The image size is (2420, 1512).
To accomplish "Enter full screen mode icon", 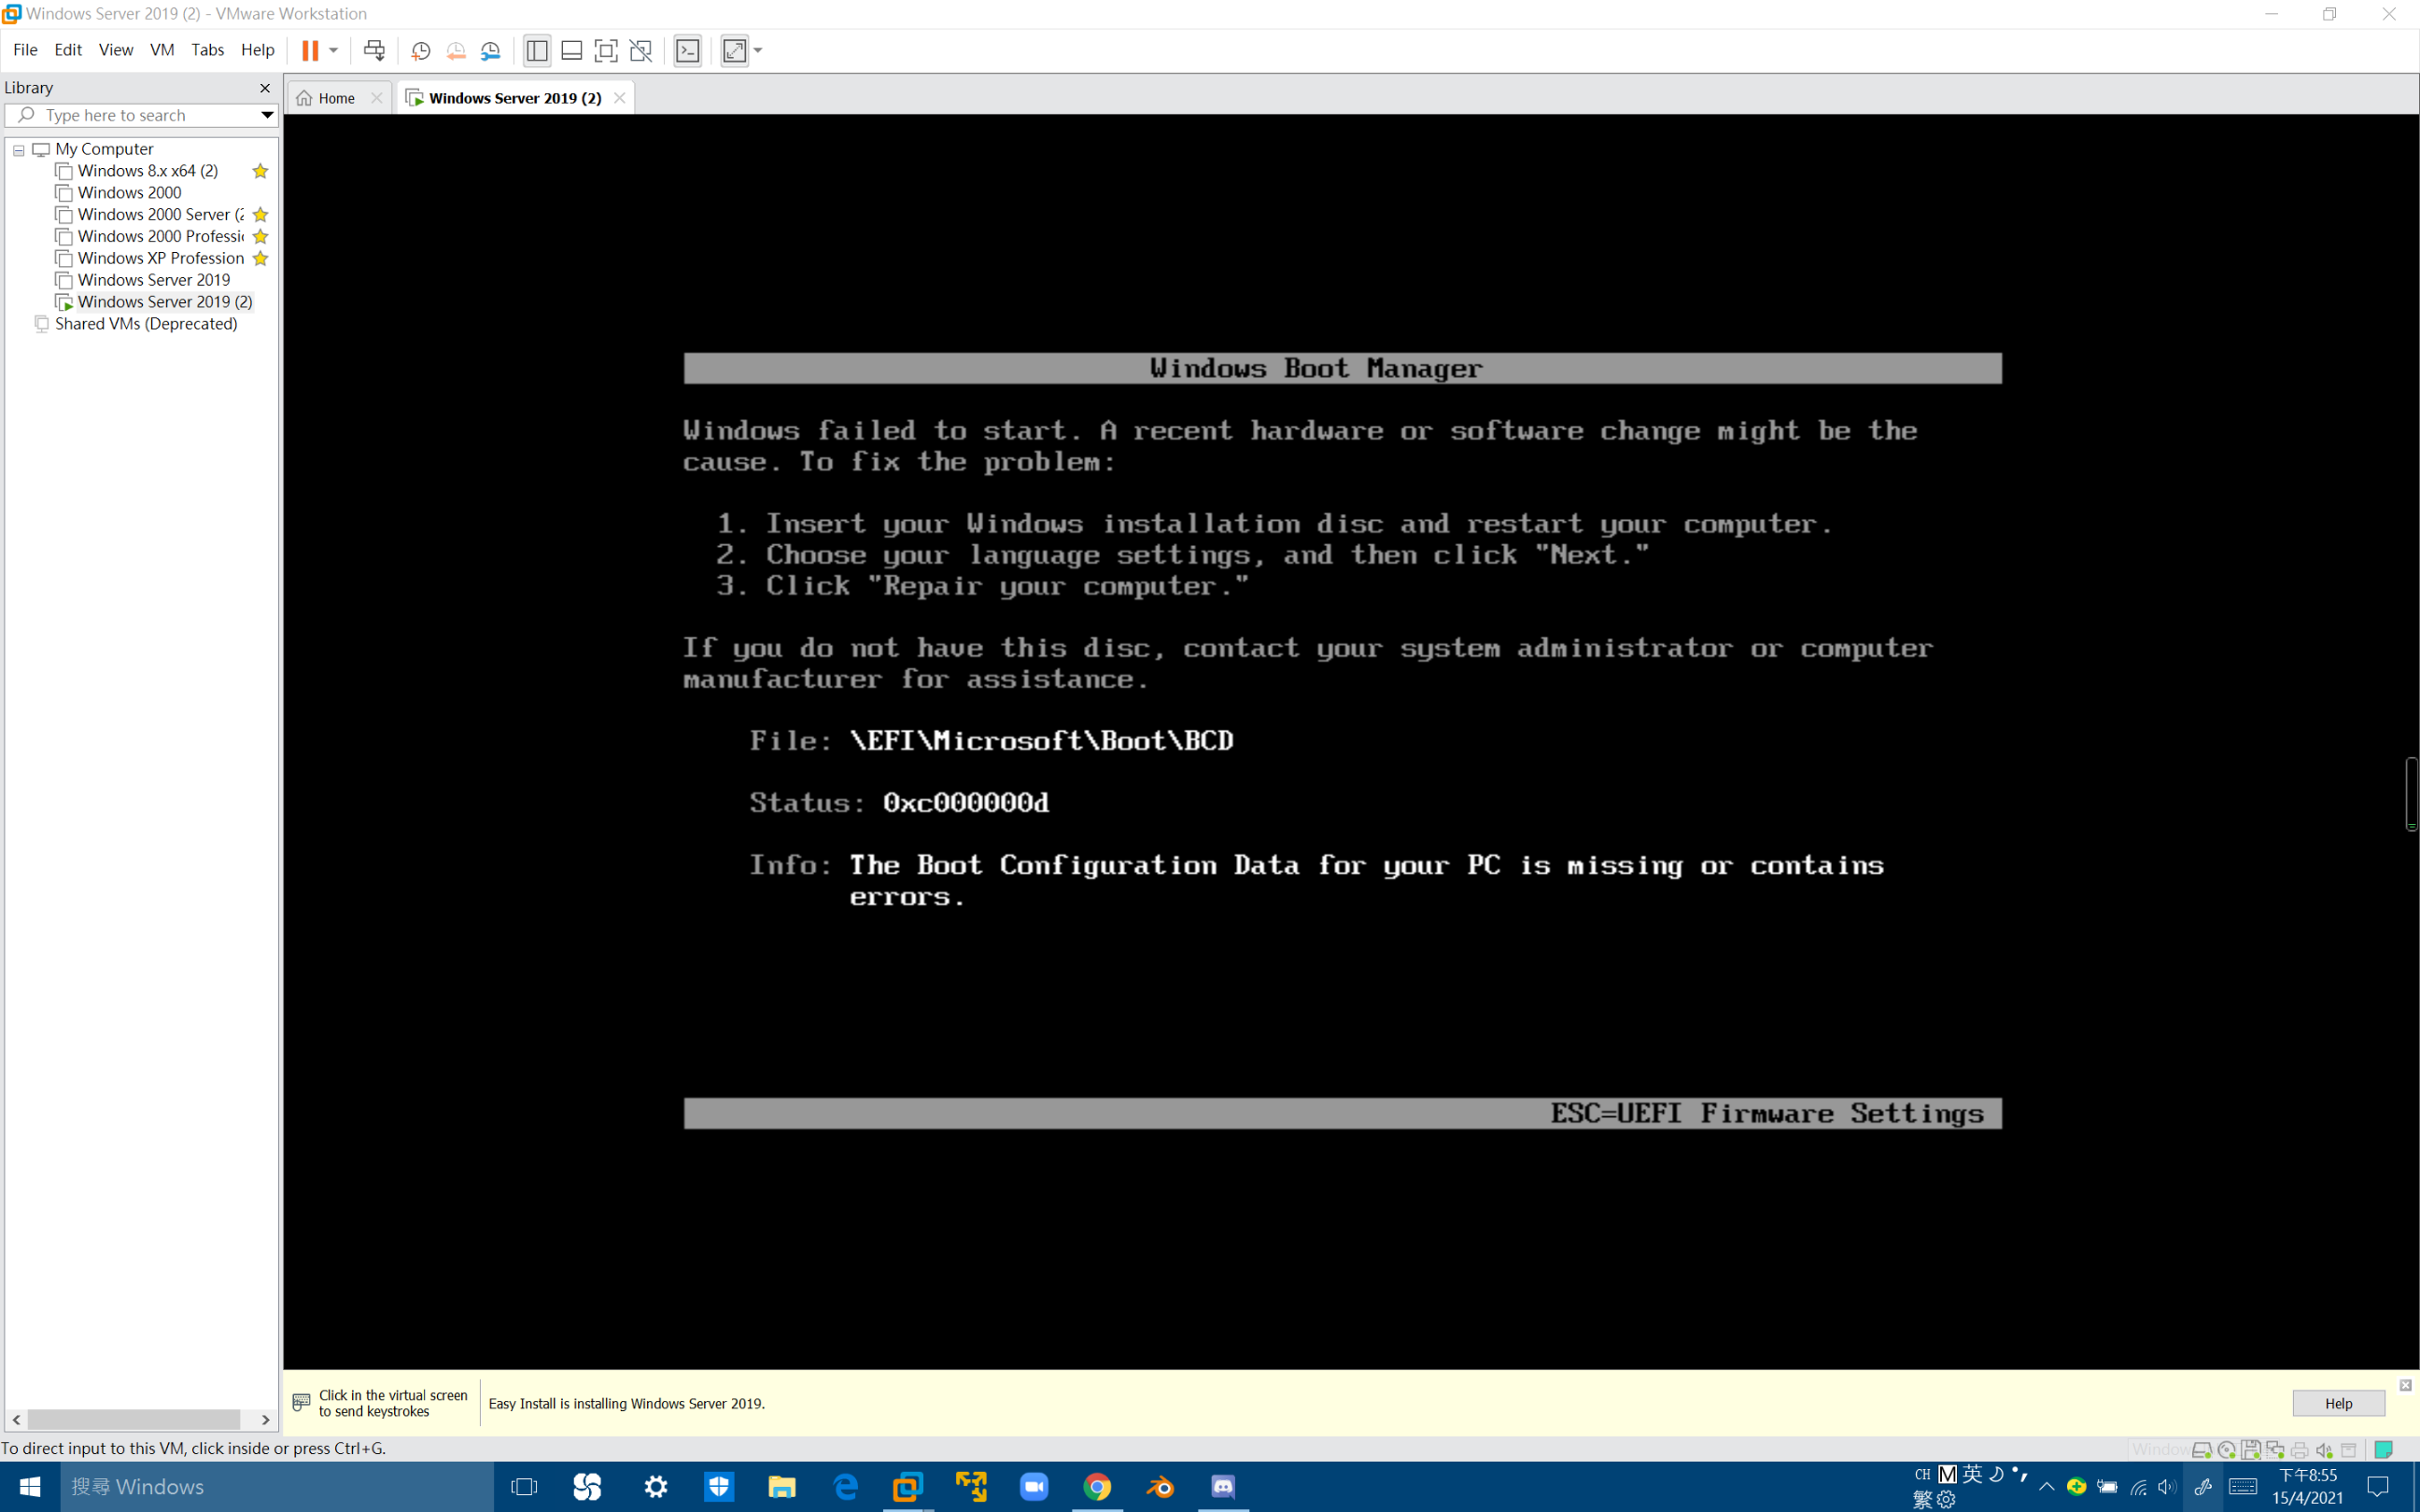I will click(x=606, y=50).
